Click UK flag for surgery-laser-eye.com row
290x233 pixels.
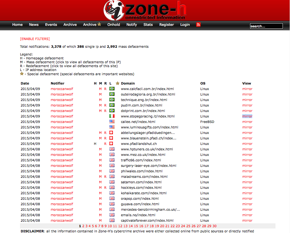[x=112, y=166]
